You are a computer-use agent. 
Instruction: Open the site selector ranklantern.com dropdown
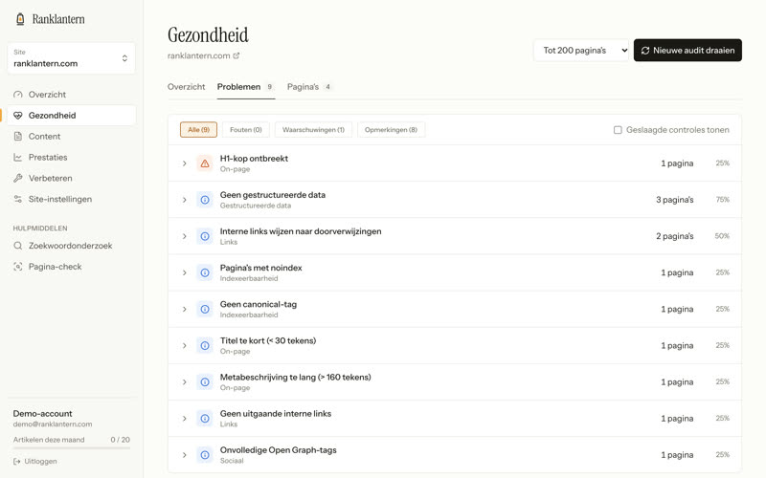pyautogui.click(x=71, y=58)
